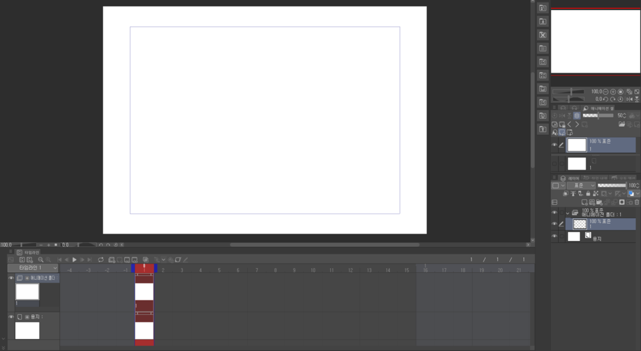Click the delete layer trash icon

click(x=637, y=202)
